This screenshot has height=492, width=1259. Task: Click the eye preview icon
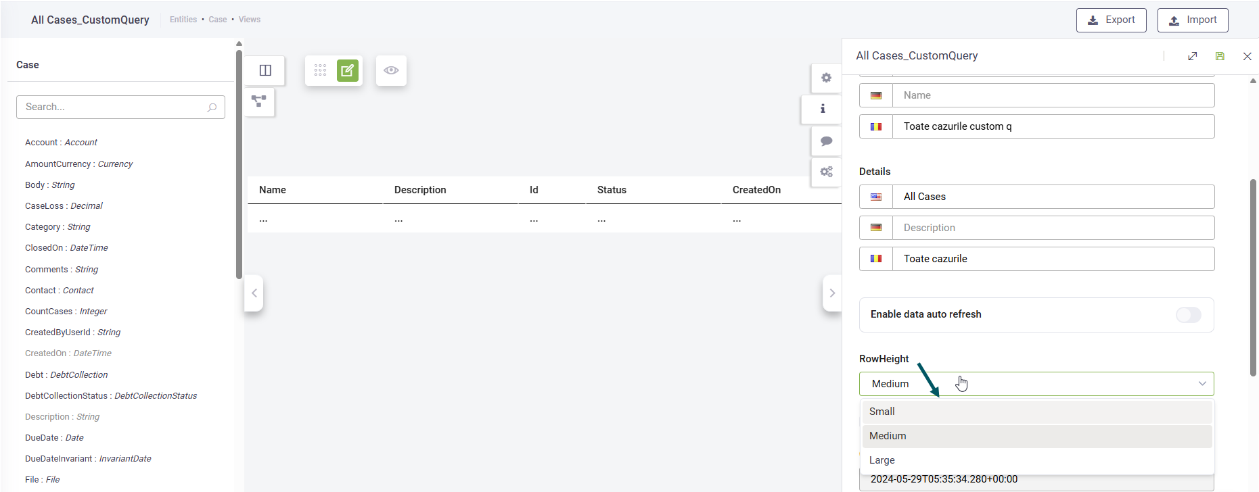[391, 70]
